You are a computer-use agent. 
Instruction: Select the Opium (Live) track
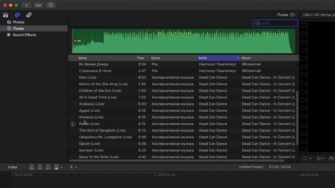(90, 144)
